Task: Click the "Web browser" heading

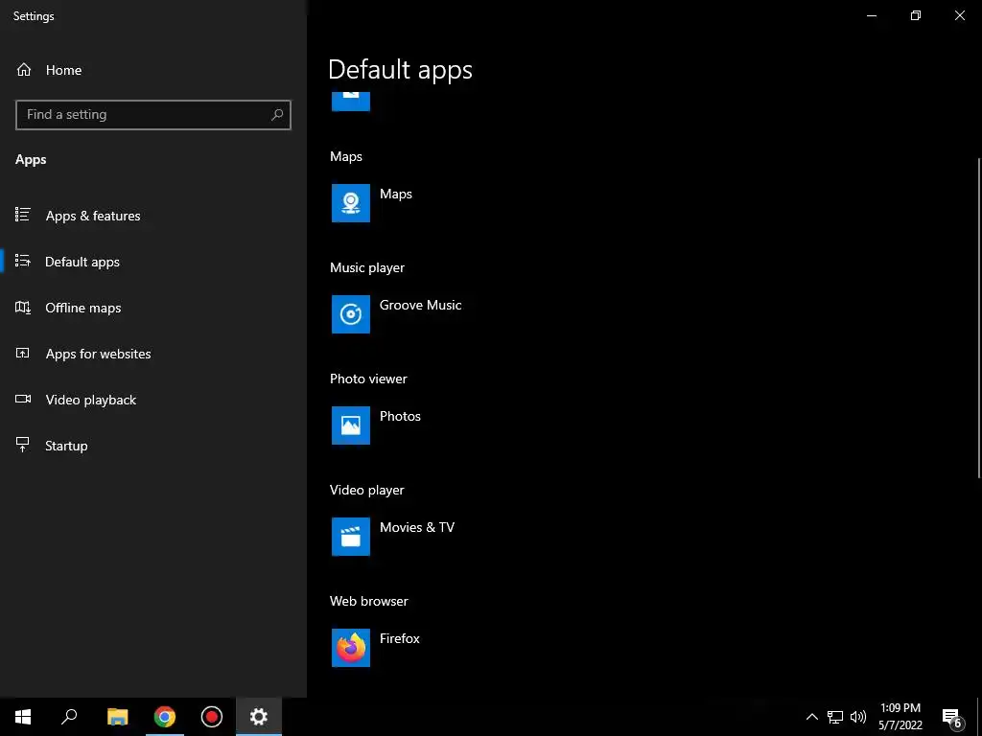Action: [x=369, y=601]
